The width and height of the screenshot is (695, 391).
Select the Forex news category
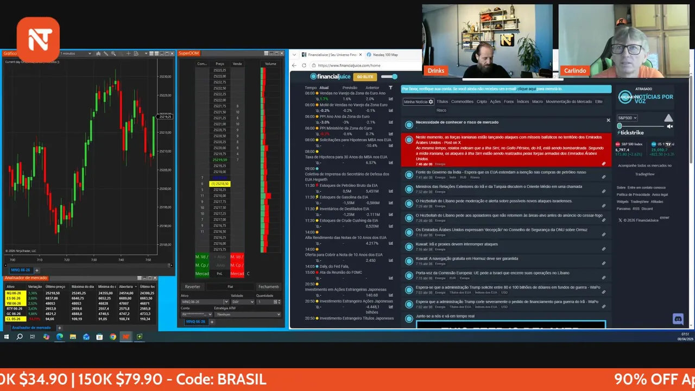click(x=509, y=102)
